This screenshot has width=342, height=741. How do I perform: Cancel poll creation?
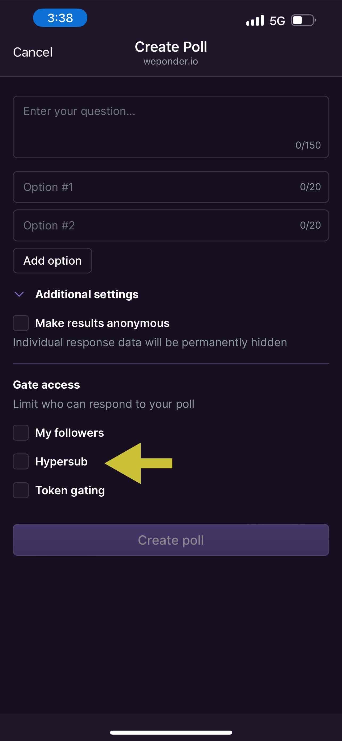[x=33, y=52]
